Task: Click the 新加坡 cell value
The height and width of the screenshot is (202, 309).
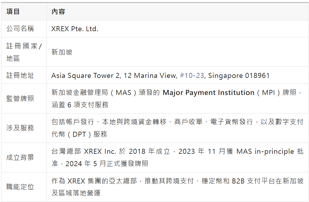Action: [x=62, y=52]
